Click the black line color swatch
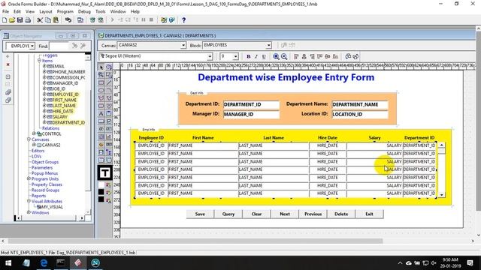This screenshot has width=481, height=270. click(x=101, y=192)
